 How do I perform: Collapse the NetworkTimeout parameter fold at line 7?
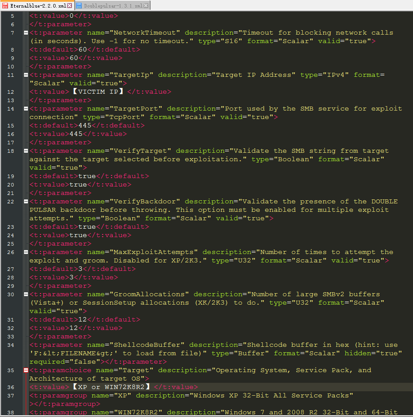coord(26,33)
